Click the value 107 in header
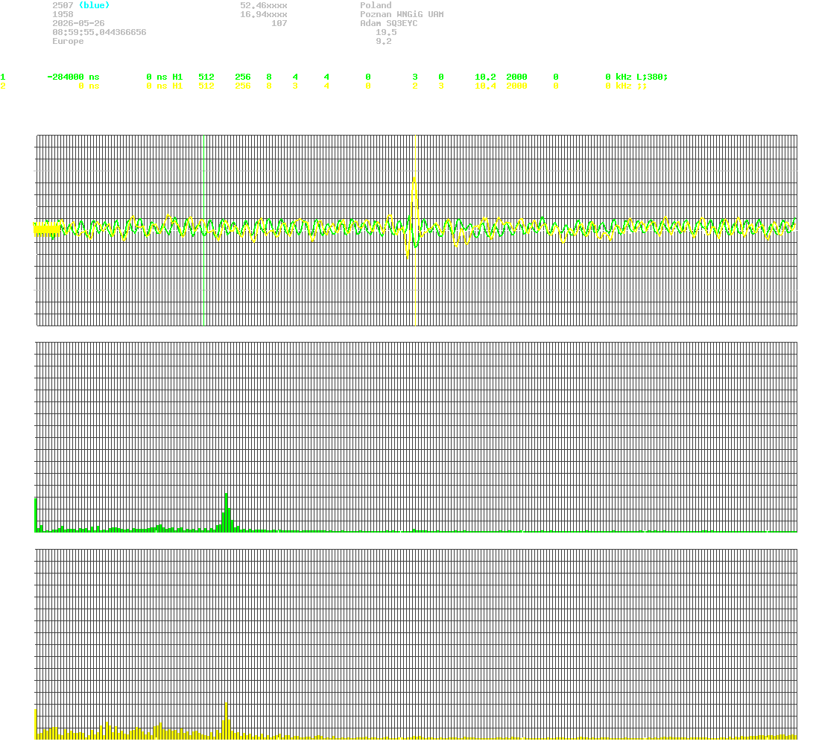Screen dimensions: 816x756 click(279, 23)
